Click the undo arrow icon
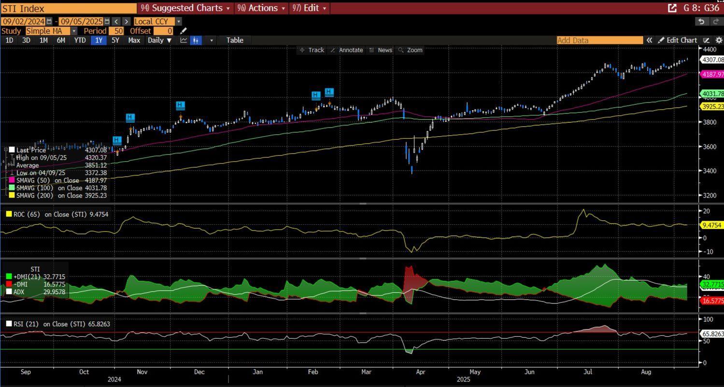This screenshot has width=724, height=387. click(701, 21)
